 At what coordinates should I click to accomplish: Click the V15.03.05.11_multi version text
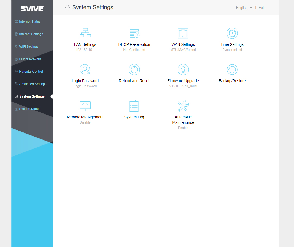coord(183,86)
